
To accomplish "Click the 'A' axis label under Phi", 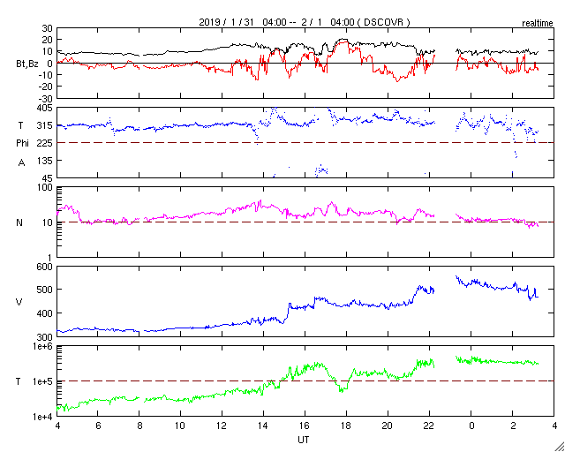I will tap(21, 163).
